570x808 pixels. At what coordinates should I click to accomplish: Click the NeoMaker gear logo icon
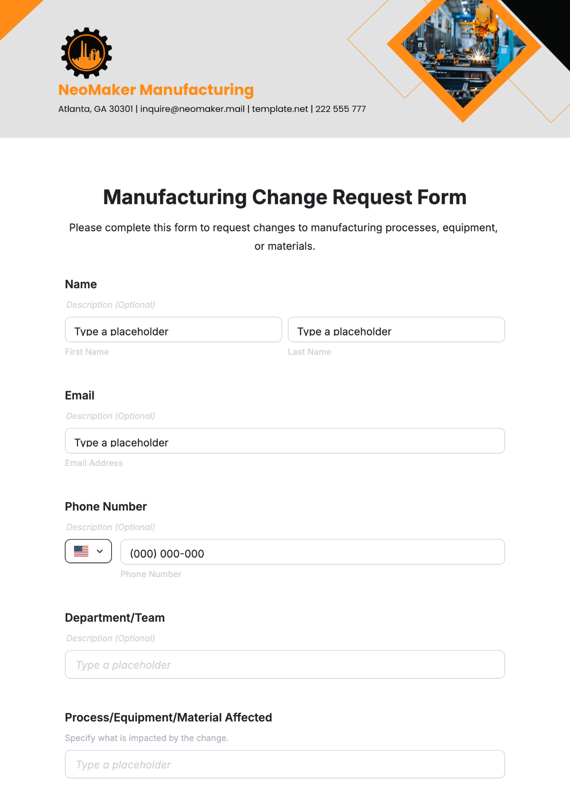pyautogui.click(x=86, y=53)
